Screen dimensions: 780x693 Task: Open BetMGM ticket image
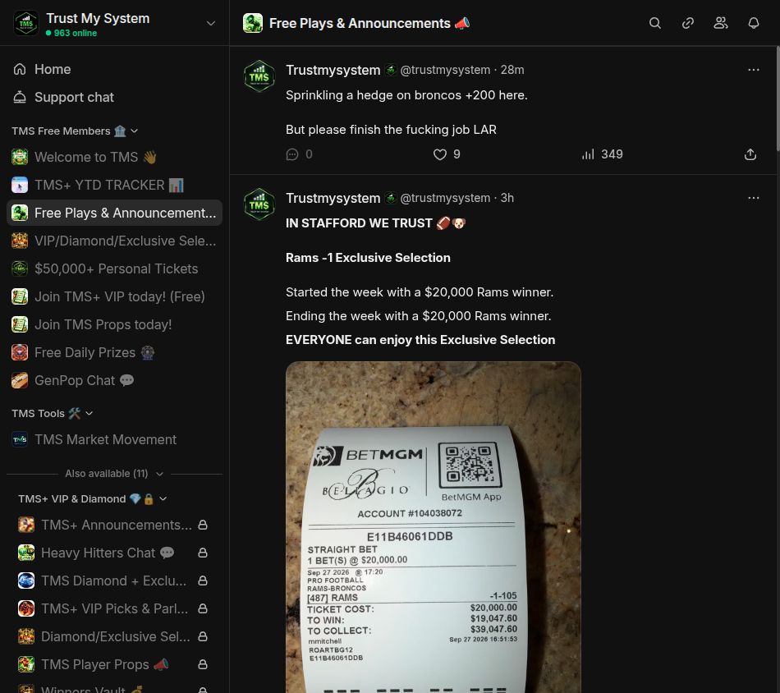tap(434, 527)
